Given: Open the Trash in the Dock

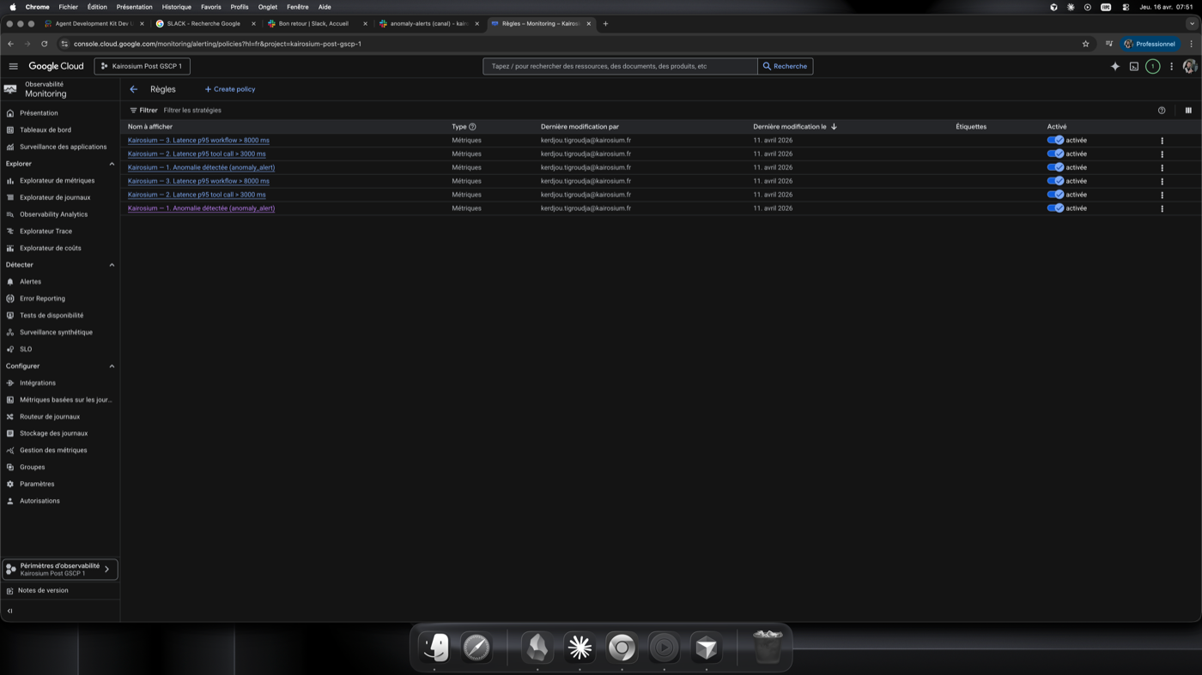Looking at the screenshot, I should coord(767,648).
